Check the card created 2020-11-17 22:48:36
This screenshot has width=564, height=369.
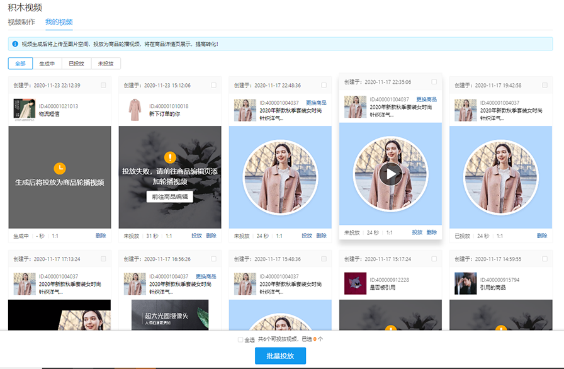(324, 85)
